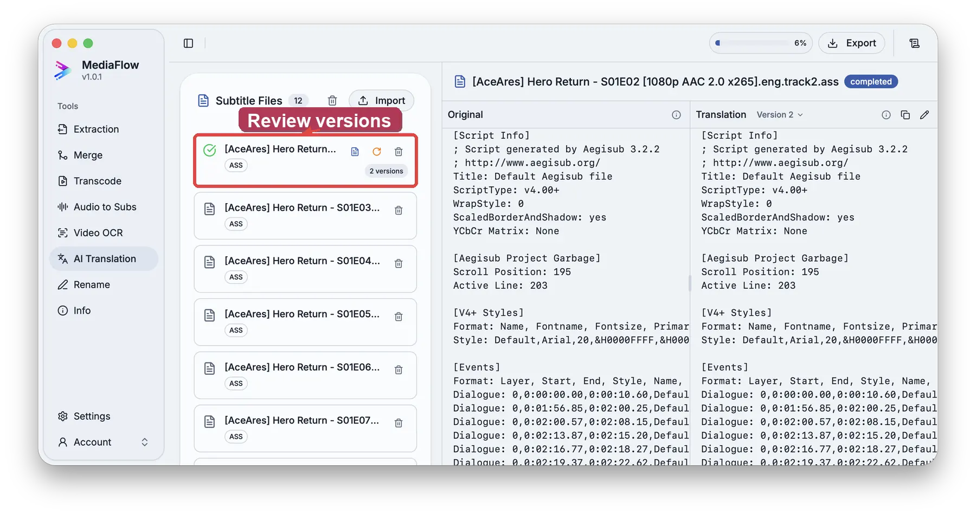Click the completed status badge
The image size is (976, 514).
point(871,82)
